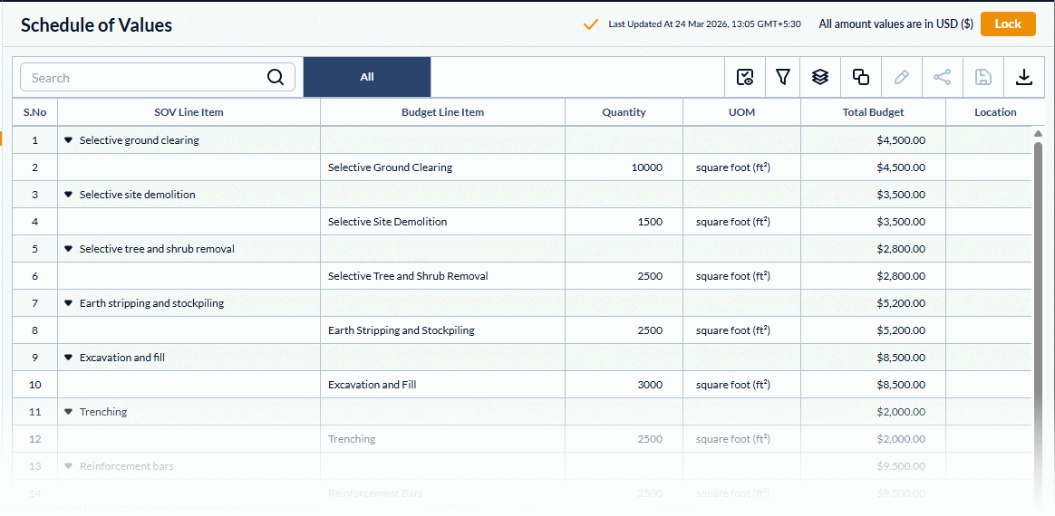This screenshot has width=1055, height=516.
Task: Focus the Search input field
Action: click(x=158, y=77)
